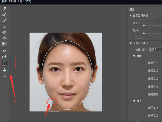Select the Bloat tool

point(5,38)
